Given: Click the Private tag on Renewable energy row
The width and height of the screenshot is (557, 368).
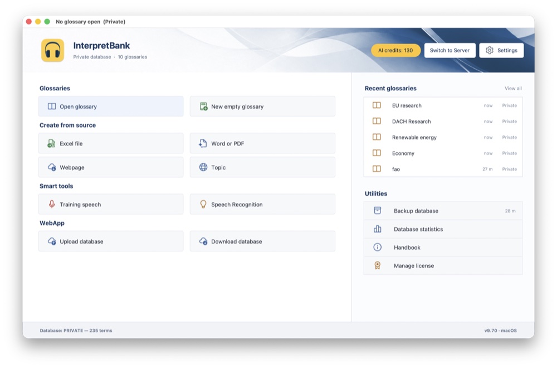Looking at the screenshot, I should (510, 137).
